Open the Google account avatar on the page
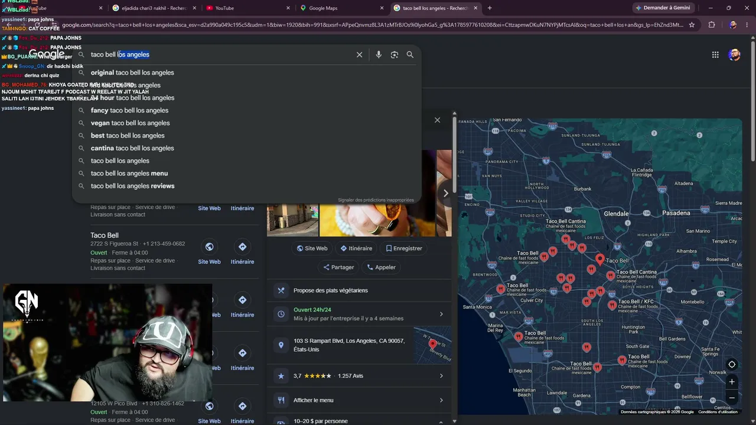 (734, 54)
